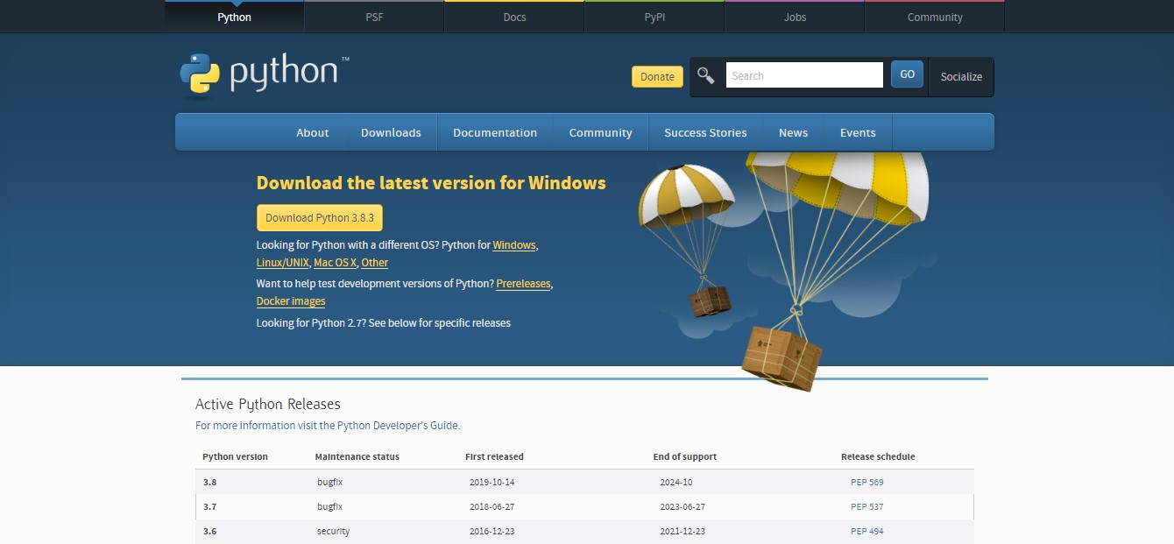Open the Docker images link
The height and width of the screenshot is (544, 1174).
[x=291, y=301]
